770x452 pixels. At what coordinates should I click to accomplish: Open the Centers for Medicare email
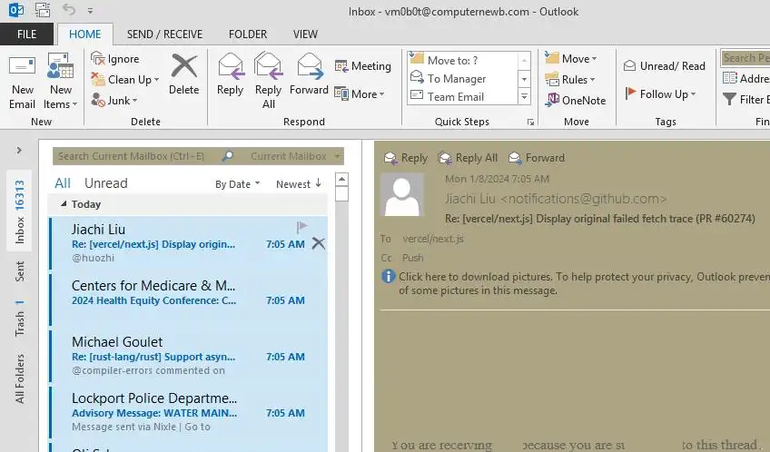188,299
